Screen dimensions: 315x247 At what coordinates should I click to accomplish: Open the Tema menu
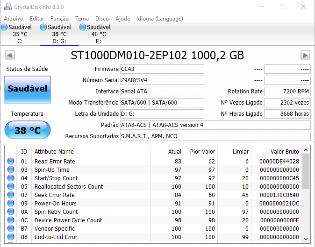[82, 19]
